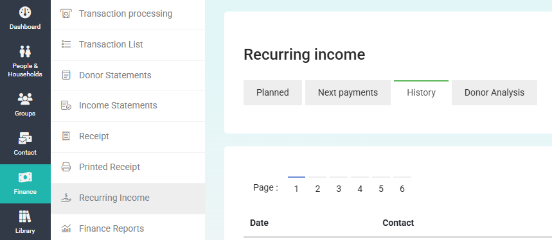
Task: Click the Date column header
Action: pos(259,223)
